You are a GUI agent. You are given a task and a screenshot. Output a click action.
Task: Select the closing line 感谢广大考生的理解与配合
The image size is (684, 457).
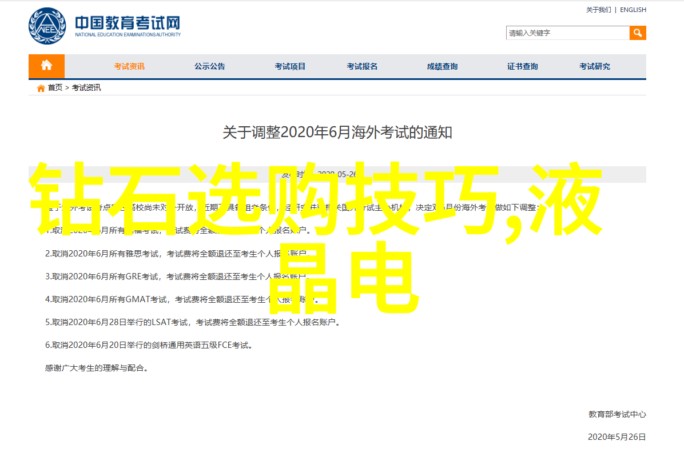pyautogui.click(x=97, y=368)
